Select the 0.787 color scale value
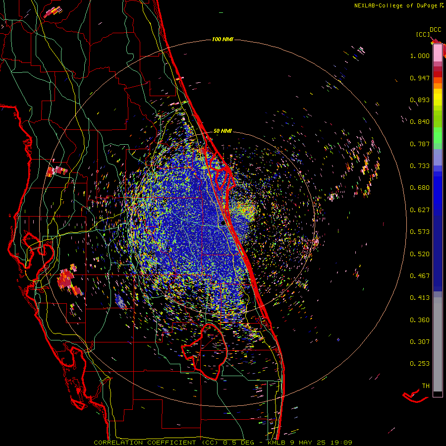 click(x=420, y=144)
